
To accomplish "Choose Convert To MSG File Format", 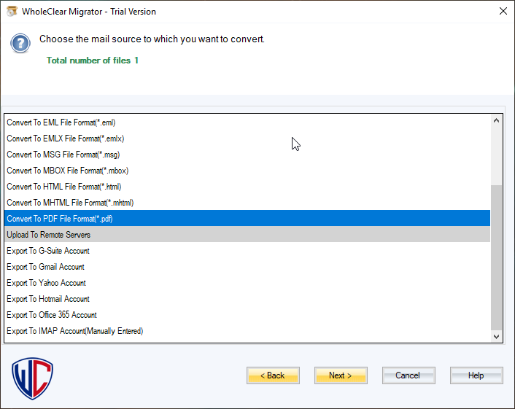I will [63, 155].
